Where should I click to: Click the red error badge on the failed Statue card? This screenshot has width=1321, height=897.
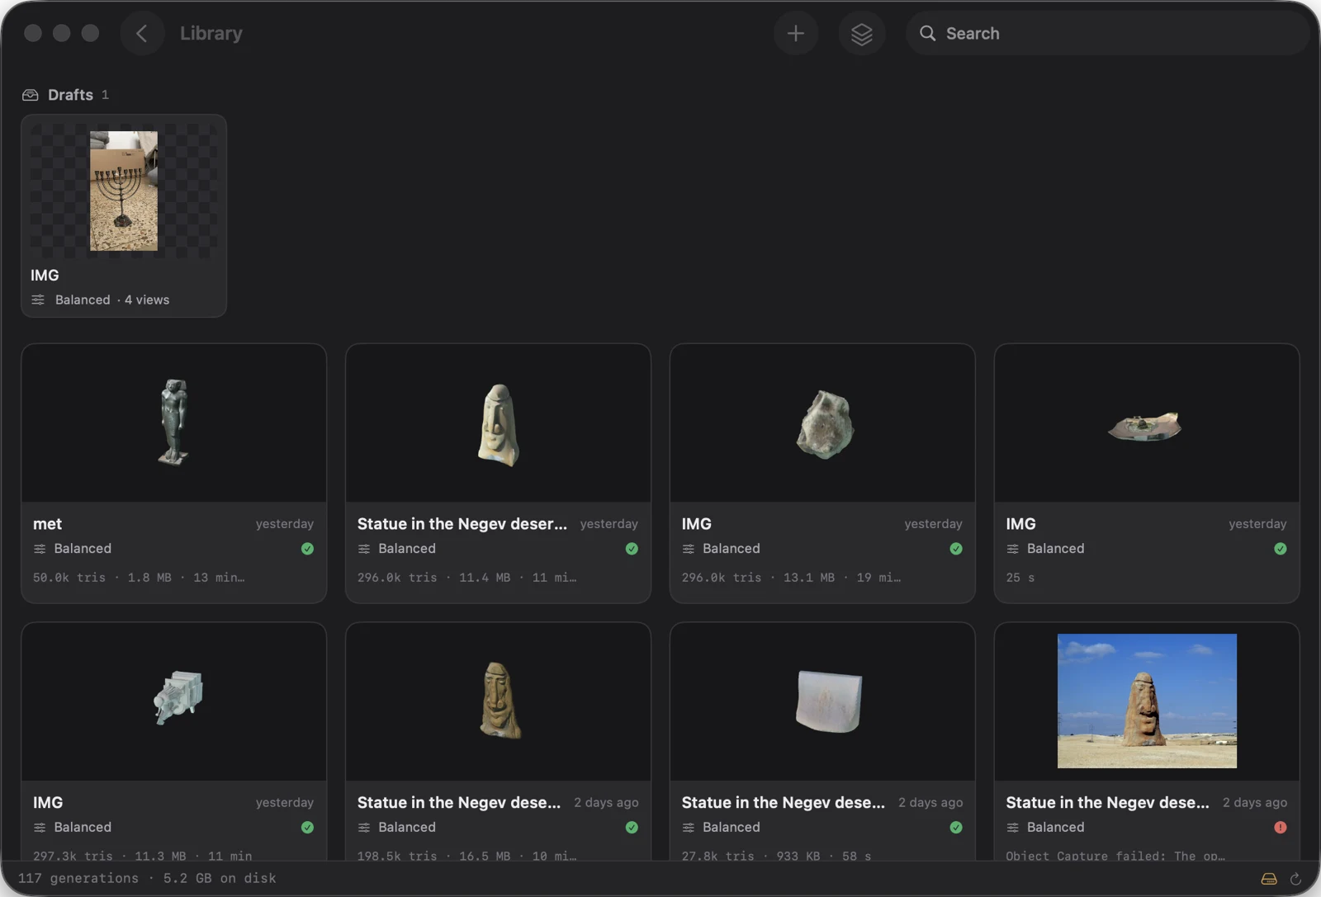[x=1281, y=828]
